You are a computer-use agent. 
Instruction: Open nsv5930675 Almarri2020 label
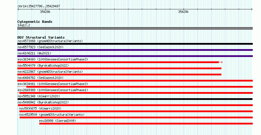40,108
